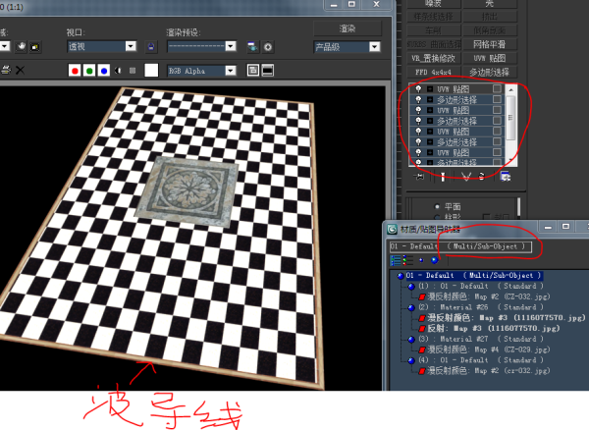Screen dimensions: 589x430
Task: Expand black plus box of first 多边形选择 row
Action: tap(430, 100)
